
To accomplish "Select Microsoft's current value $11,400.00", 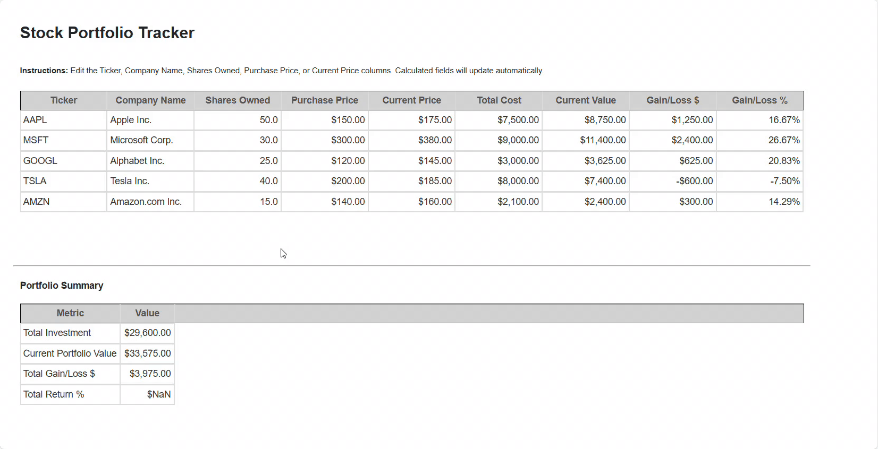I will point(586,141).
